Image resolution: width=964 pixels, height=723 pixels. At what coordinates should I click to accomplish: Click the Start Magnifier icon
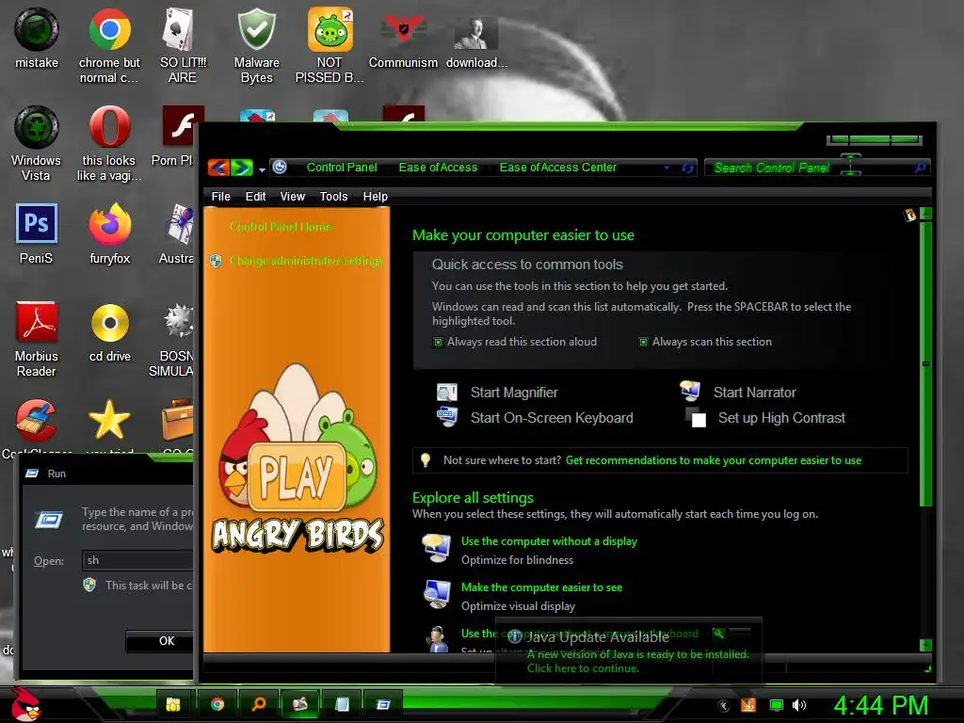447,393
